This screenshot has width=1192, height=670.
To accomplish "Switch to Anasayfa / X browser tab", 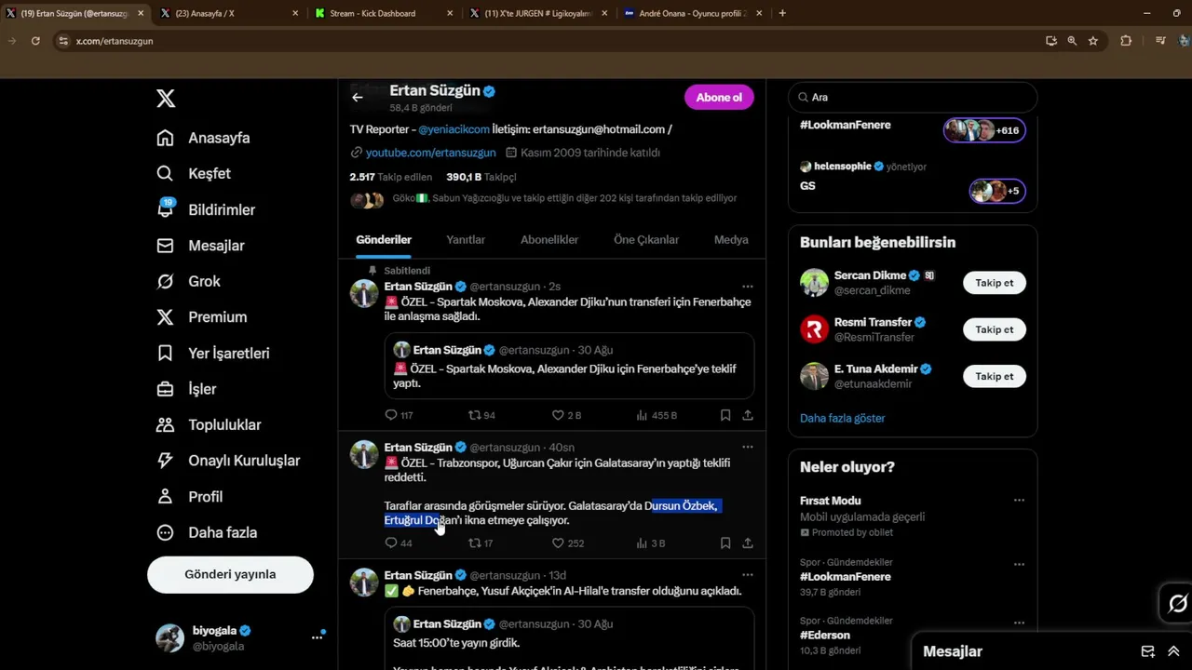I will 228,13.
